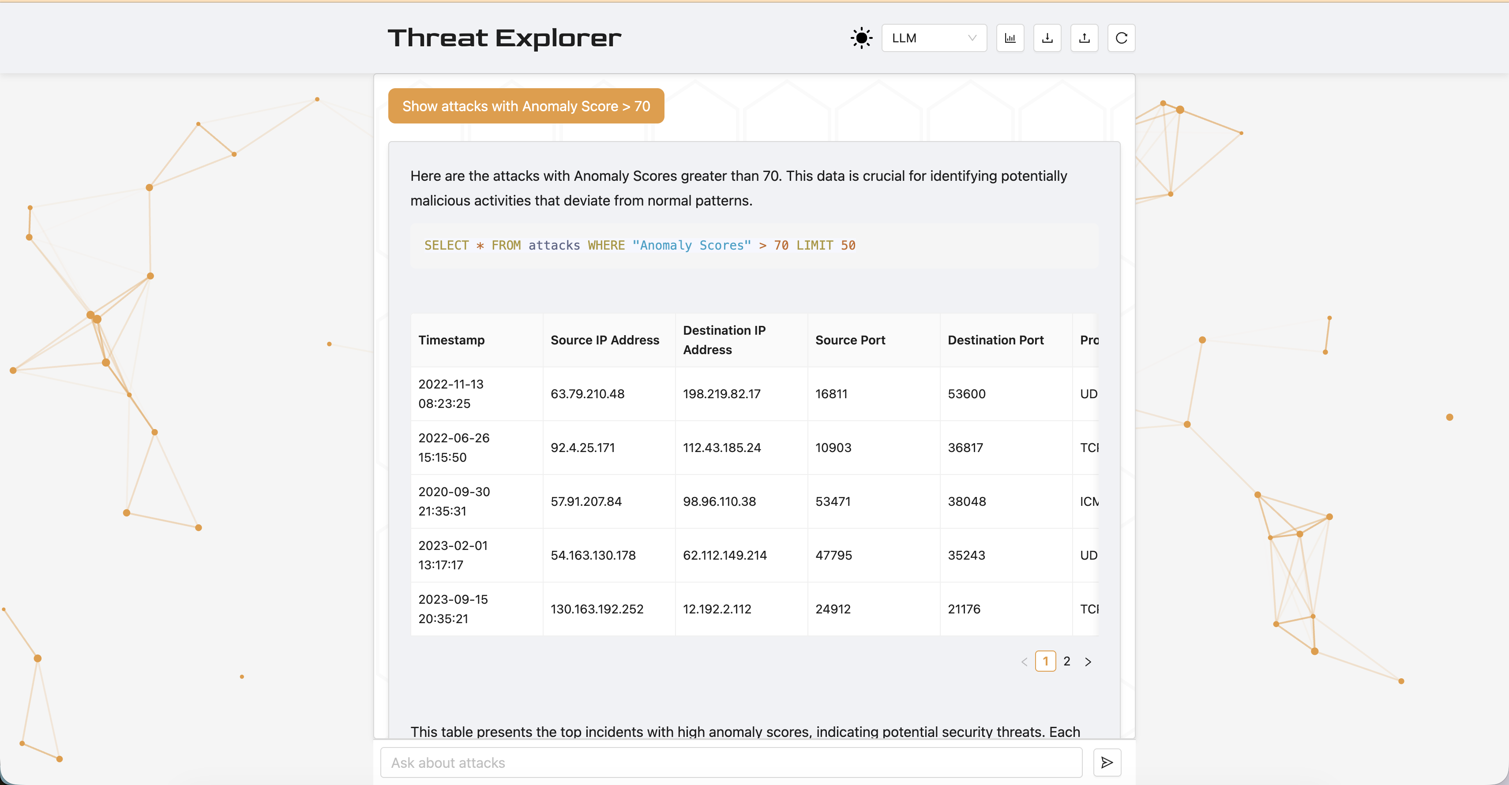The width and height of the screenshot is (1509, 785).
Task: Click the previous page chevron icon
Action: click(1024, 661)
